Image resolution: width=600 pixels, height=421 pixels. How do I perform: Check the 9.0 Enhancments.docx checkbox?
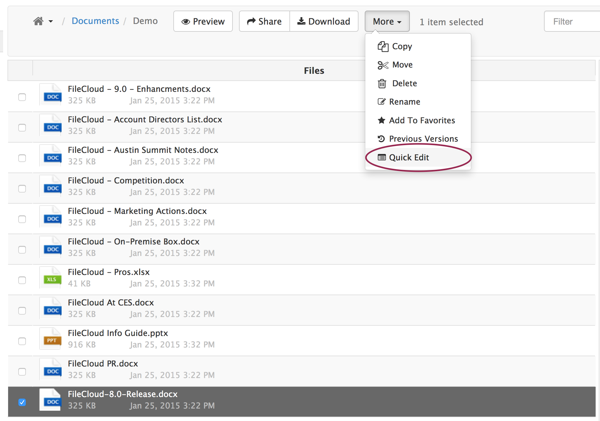22,97
